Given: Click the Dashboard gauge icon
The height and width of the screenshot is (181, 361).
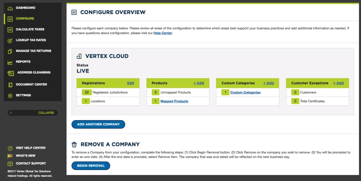Looking at the screenshot, I should click(10, 8).
